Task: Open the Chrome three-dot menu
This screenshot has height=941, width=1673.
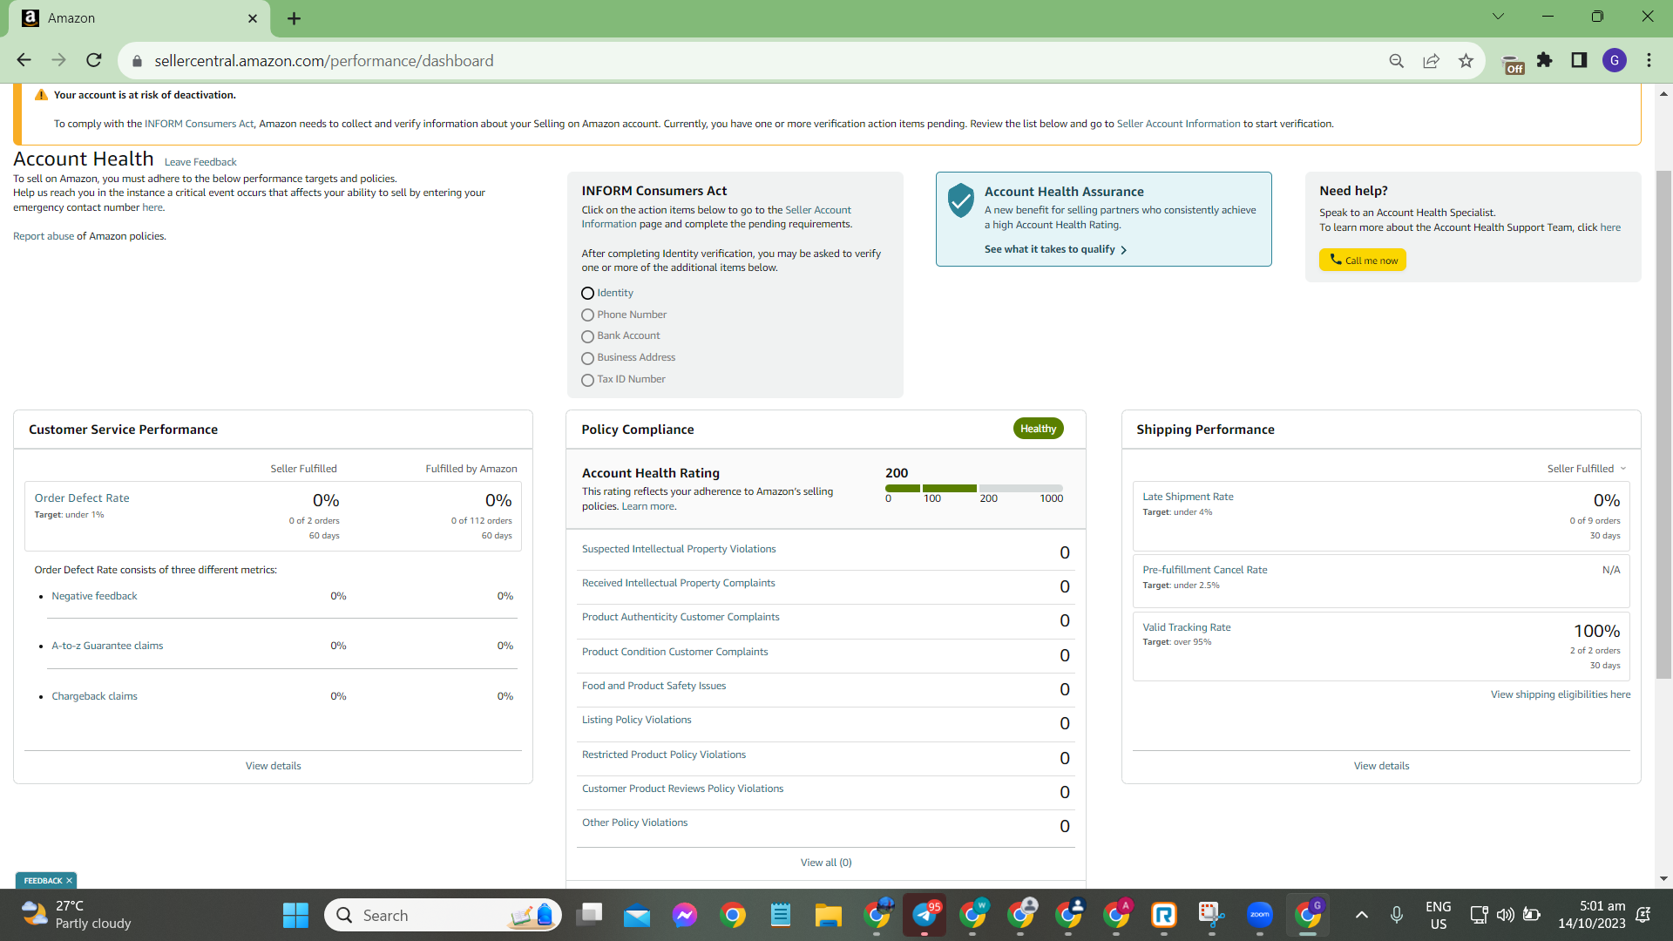Action: [x=1649, y=60]
